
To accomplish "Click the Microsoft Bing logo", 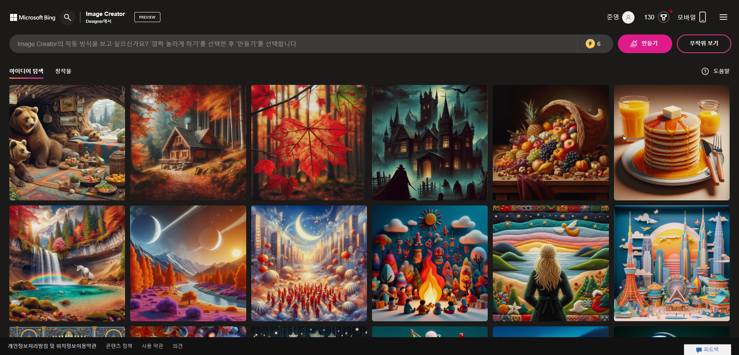I will pyautogui.click(x=33, y=17).
